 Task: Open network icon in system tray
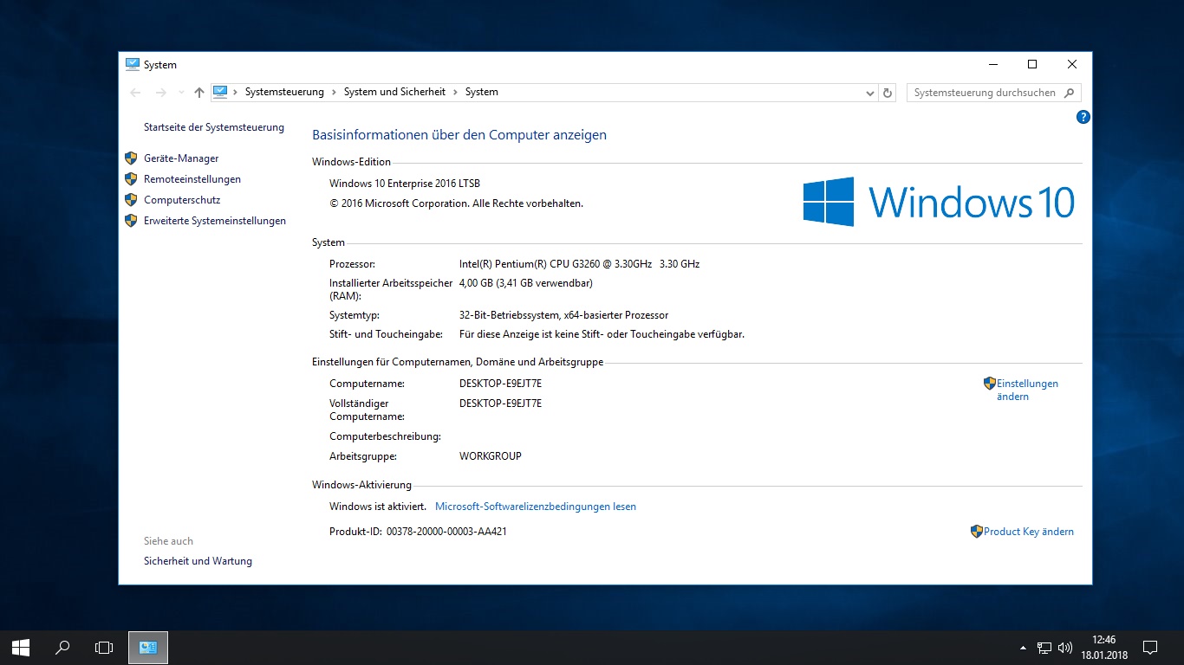1044,647
